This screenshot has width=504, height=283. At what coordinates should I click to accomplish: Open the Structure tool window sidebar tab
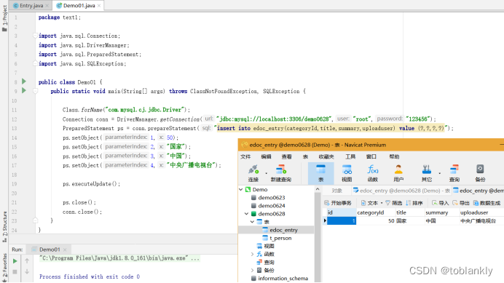(4, 227)
